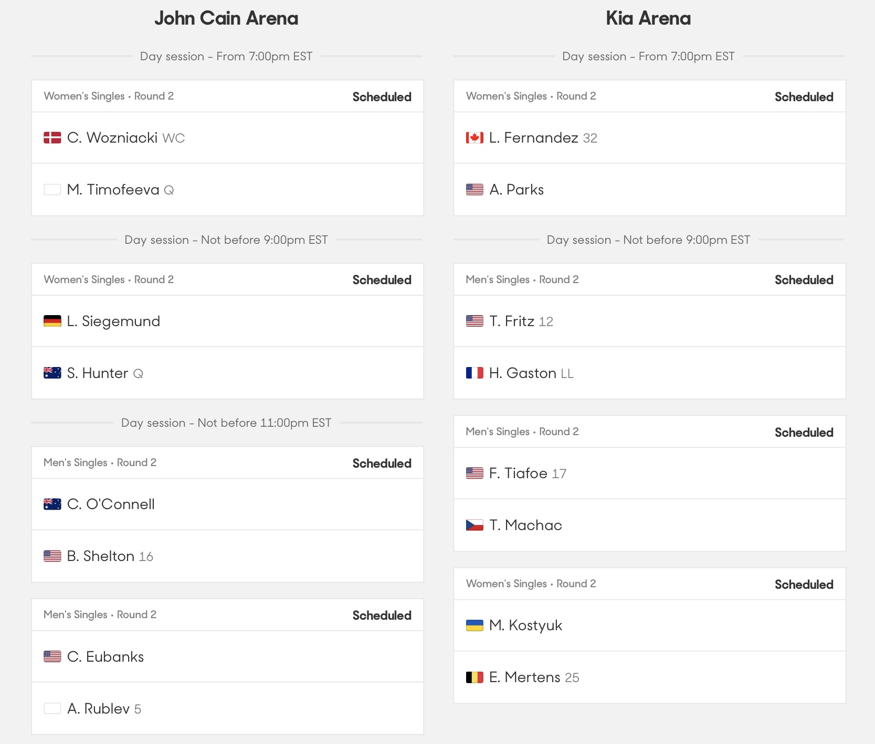875x744 pixels.
Task: Click the Belgian flag next to E. Mertens
Action: click(x=475, y=677)
